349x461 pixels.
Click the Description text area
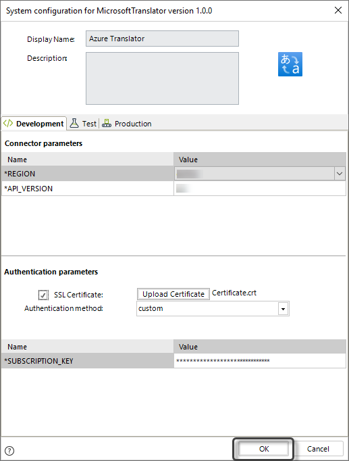click(162, 78)
